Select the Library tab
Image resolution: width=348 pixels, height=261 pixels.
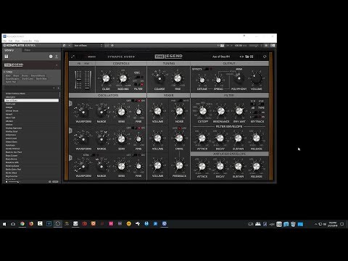[9, 50]
